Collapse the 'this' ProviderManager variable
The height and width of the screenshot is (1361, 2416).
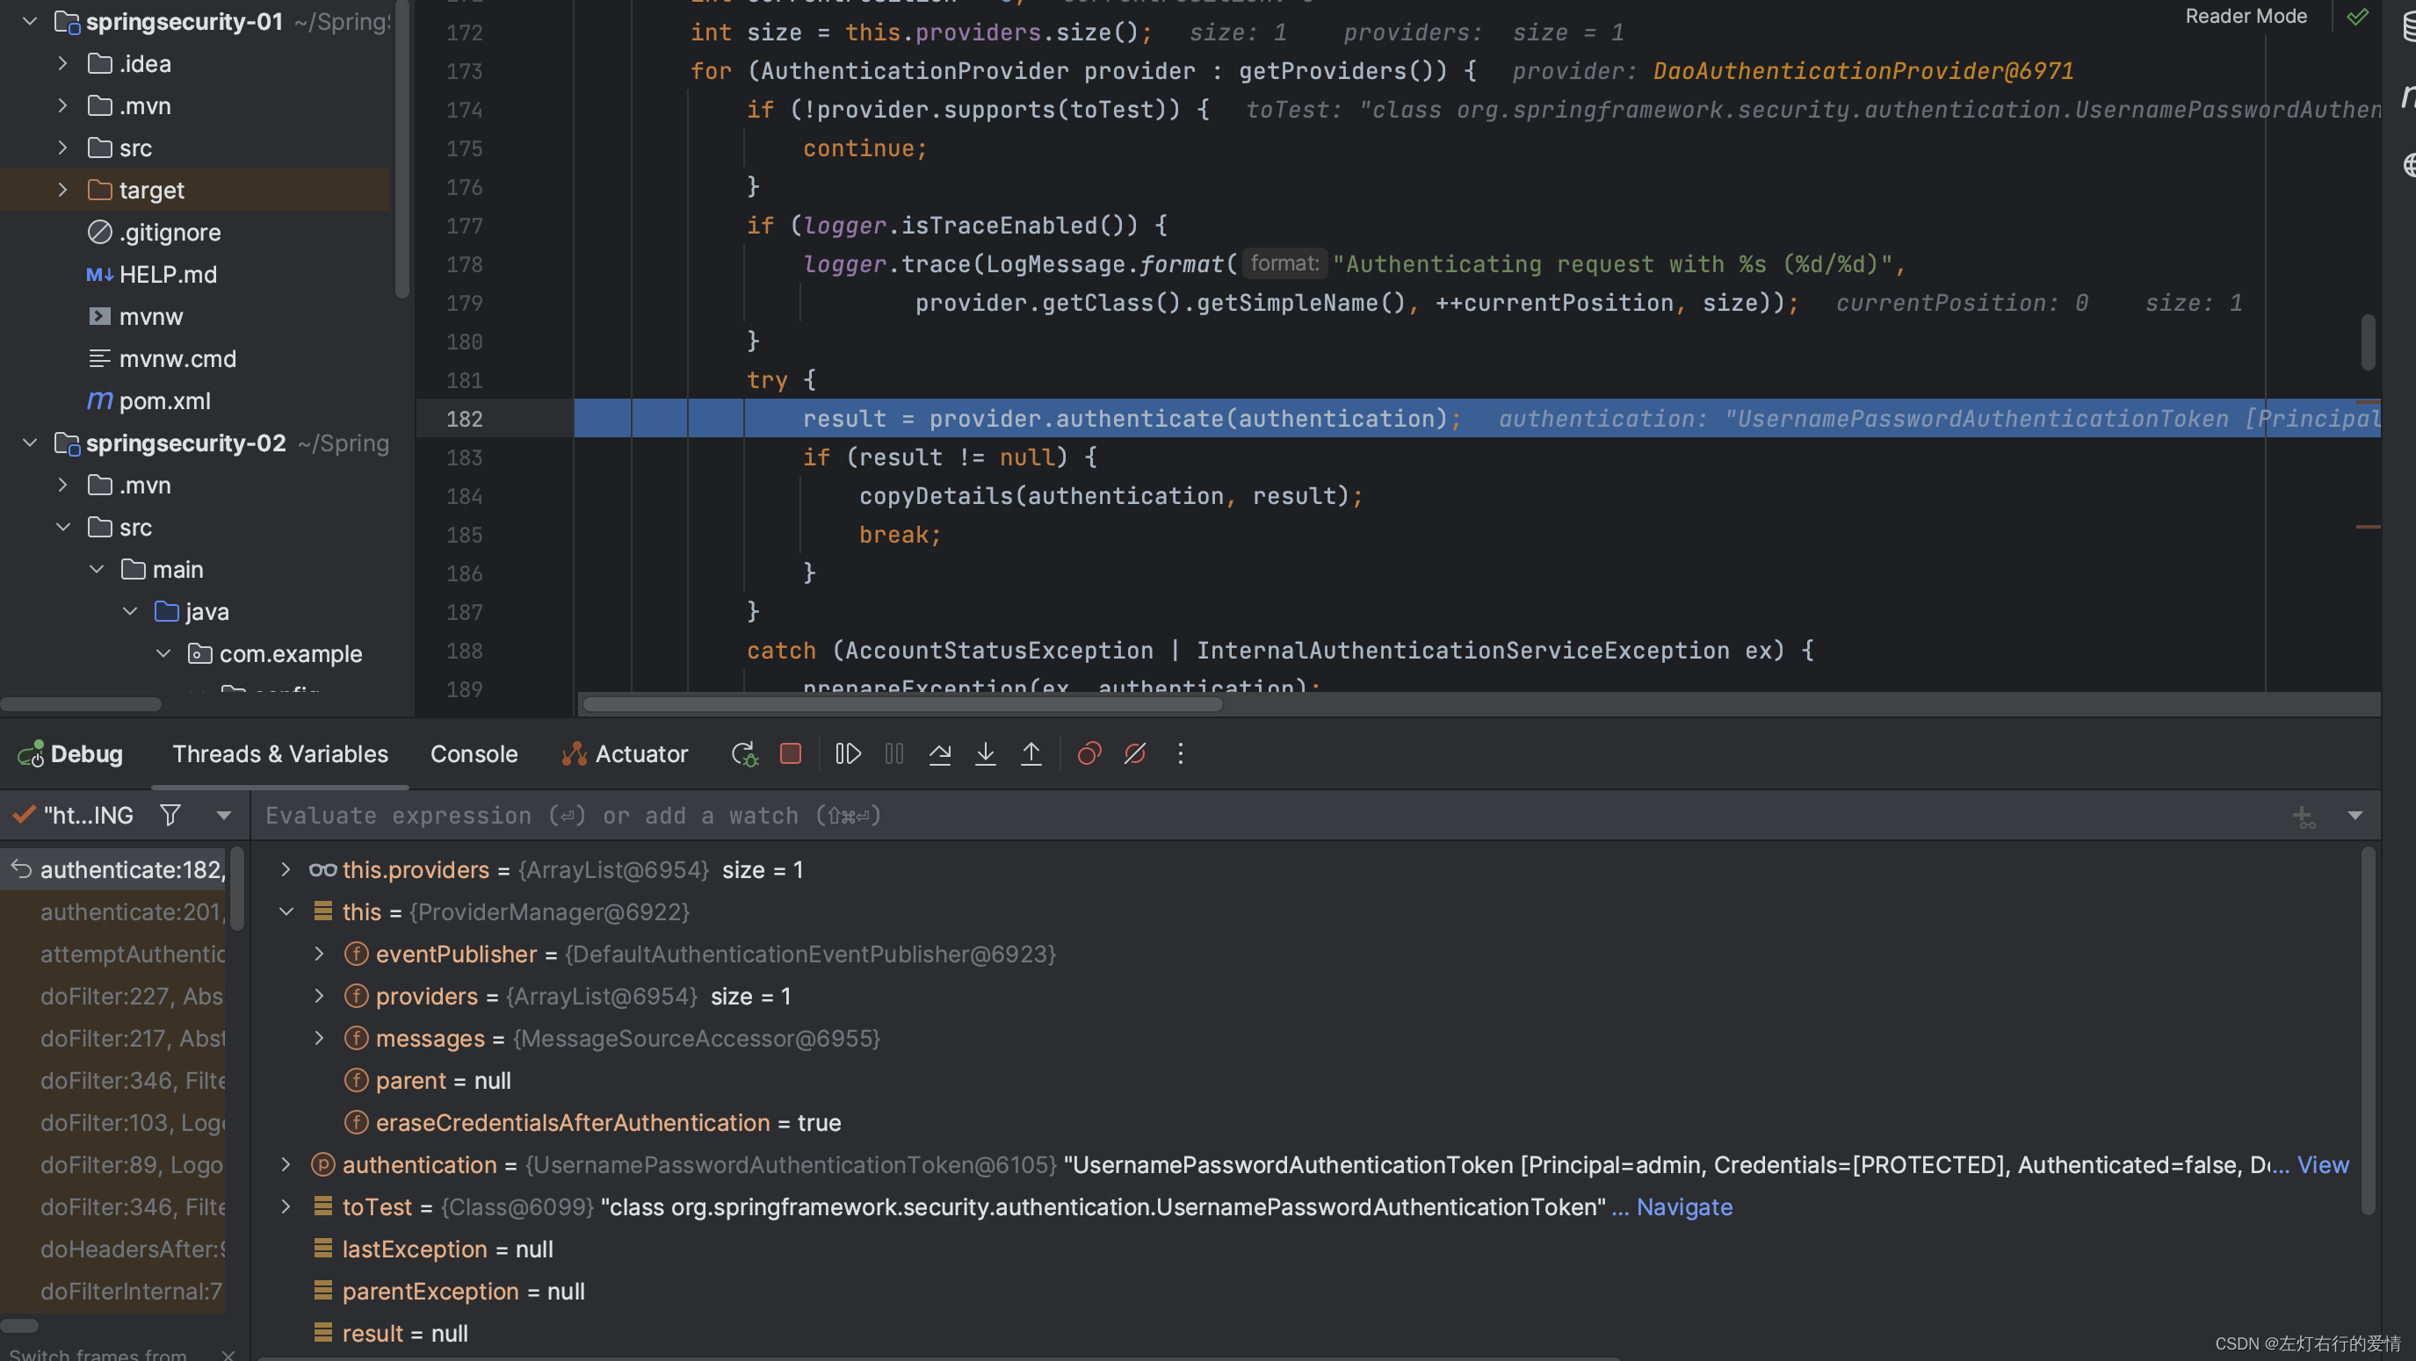(x=286, y=912)
